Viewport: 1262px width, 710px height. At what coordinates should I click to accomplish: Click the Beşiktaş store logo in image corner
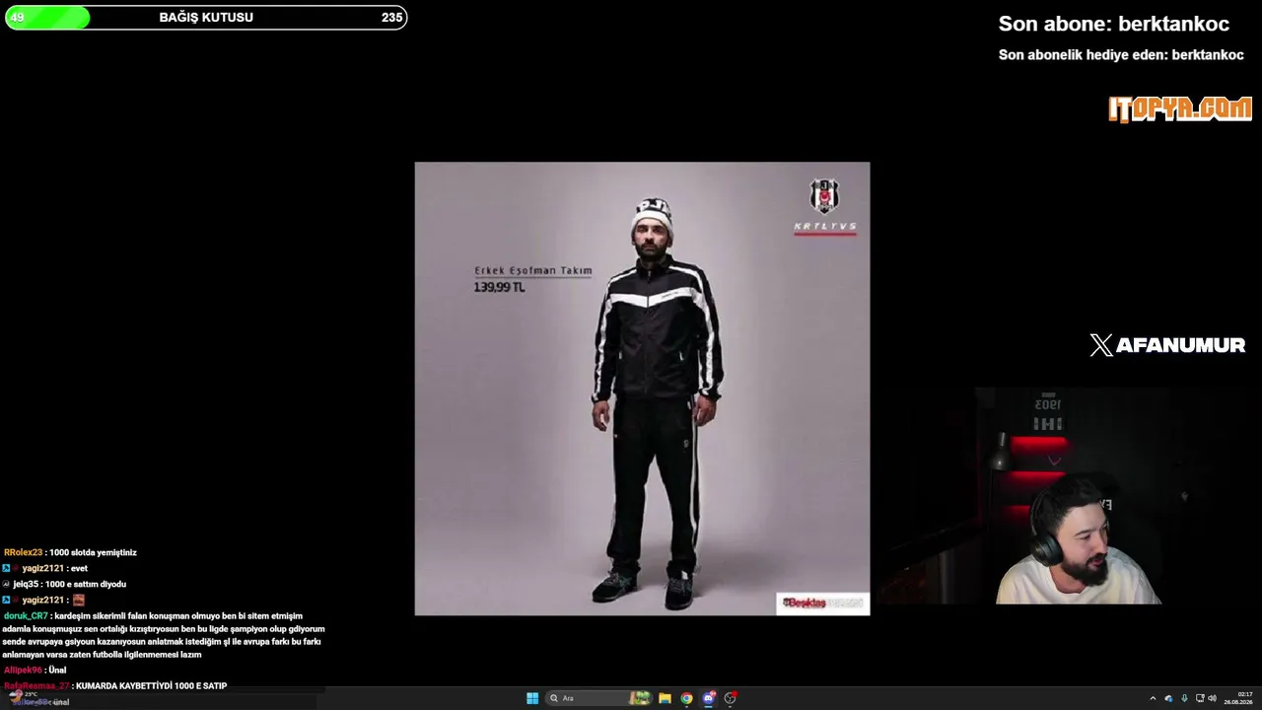pyautogui.click(x=822, y=603)
